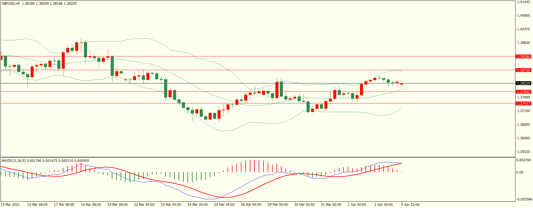Select the 1.35520 price axis value
Image resolution: width=533 pixels, height=208 pixels.
523,152
